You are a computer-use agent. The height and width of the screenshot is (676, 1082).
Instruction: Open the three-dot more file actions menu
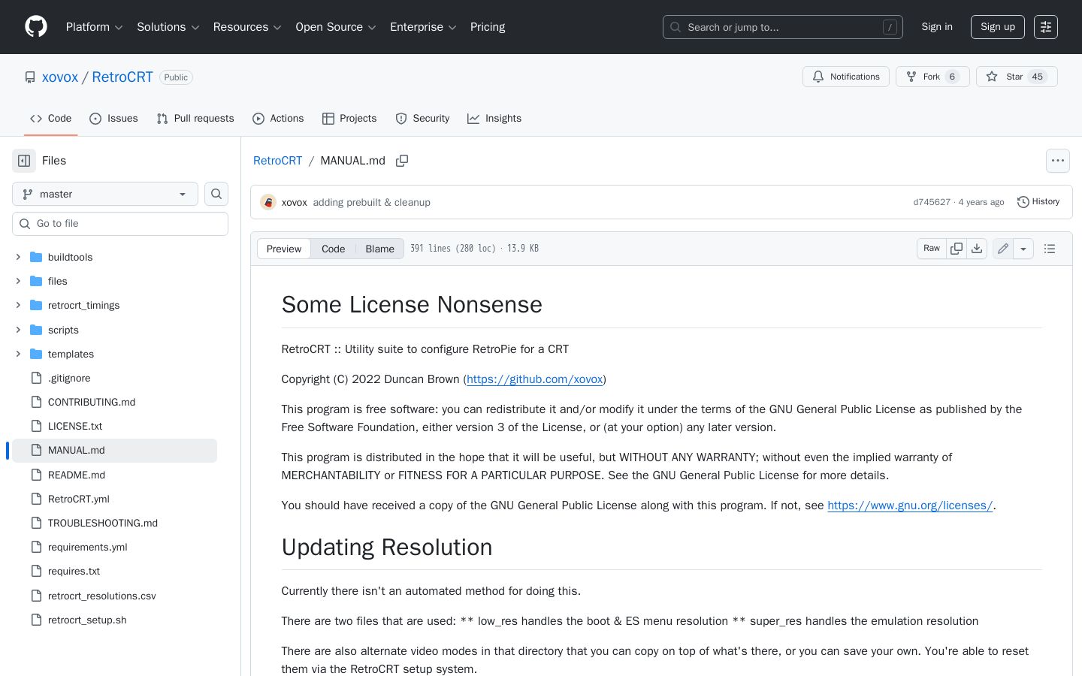1058,161
